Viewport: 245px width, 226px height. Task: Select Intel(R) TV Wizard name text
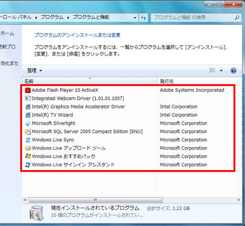coord(52,115)
